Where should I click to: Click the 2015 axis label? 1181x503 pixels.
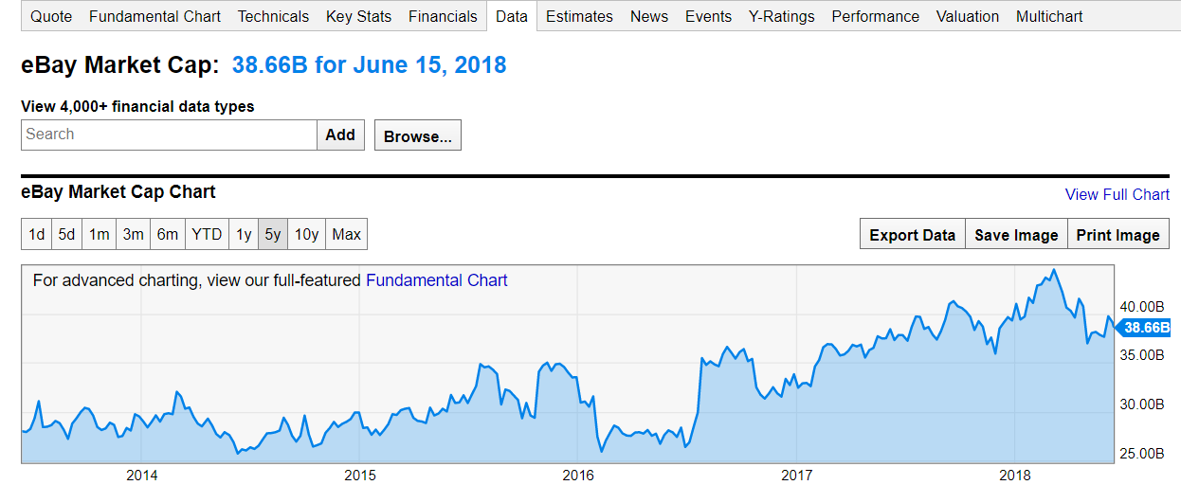pyautogui.click(x=360, y=475)
